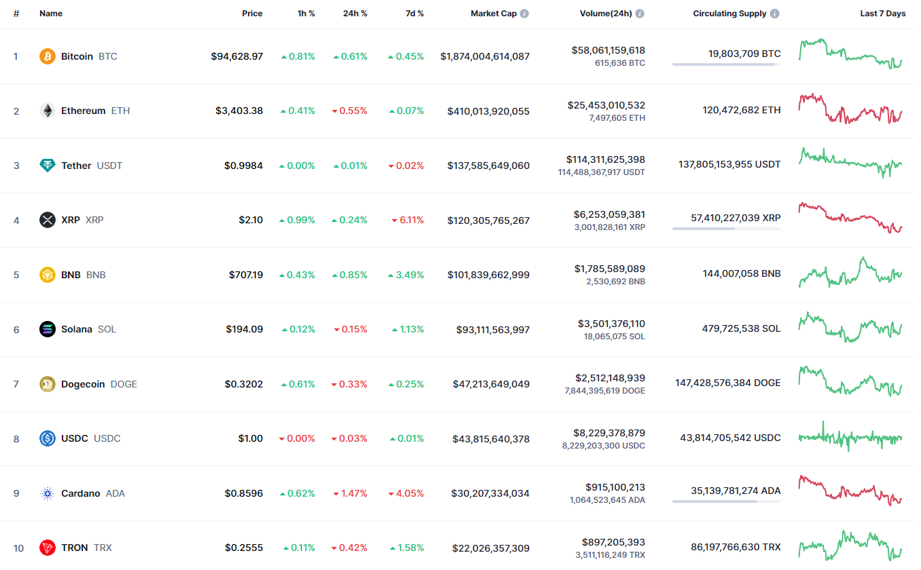The image size is (921, 570).
Task: Click Bitcoin price $94,628.97
Action: (237, 56)
